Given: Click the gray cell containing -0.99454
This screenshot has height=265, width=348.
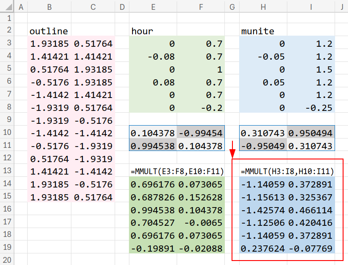Looking at the screenshot, I should pos(201,133).
